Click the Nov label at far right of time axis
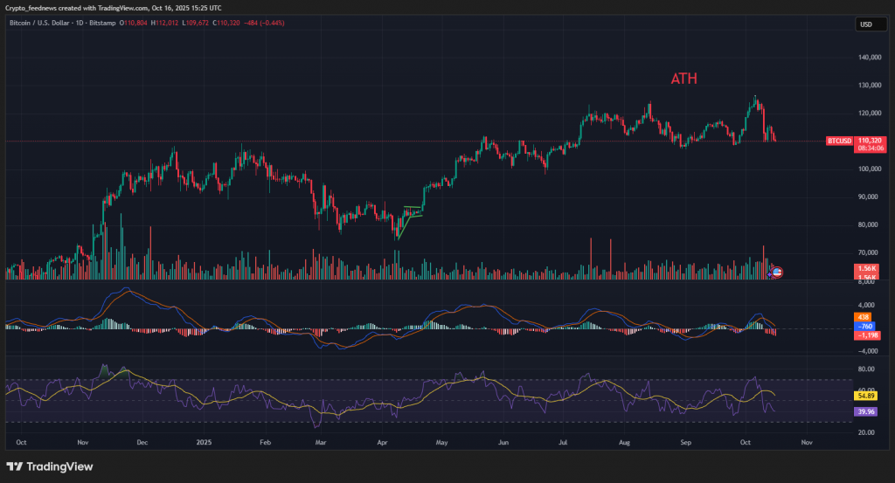The height and width of the screenshot is (483, 895). coord(807,442)
